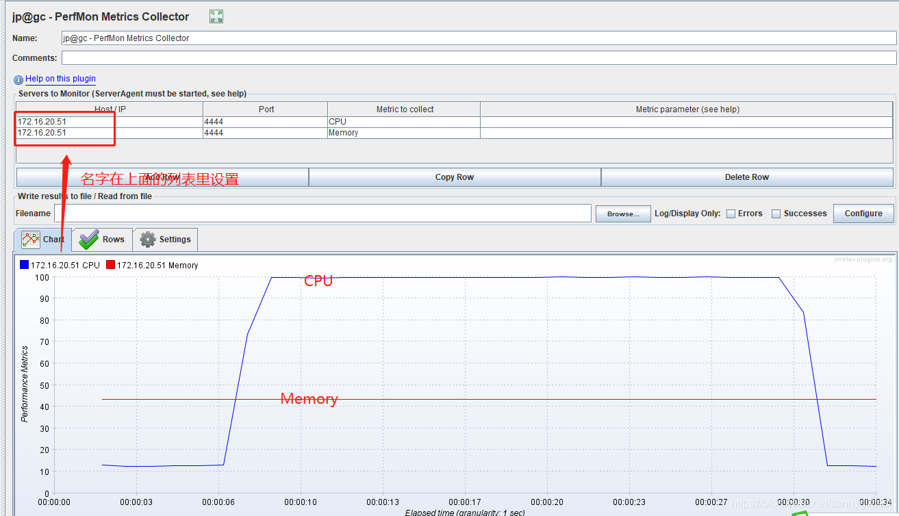This screenshot has height=516, width=899.
Task: Enable the Successes log checkbox
Action: [x=776, y=214]
